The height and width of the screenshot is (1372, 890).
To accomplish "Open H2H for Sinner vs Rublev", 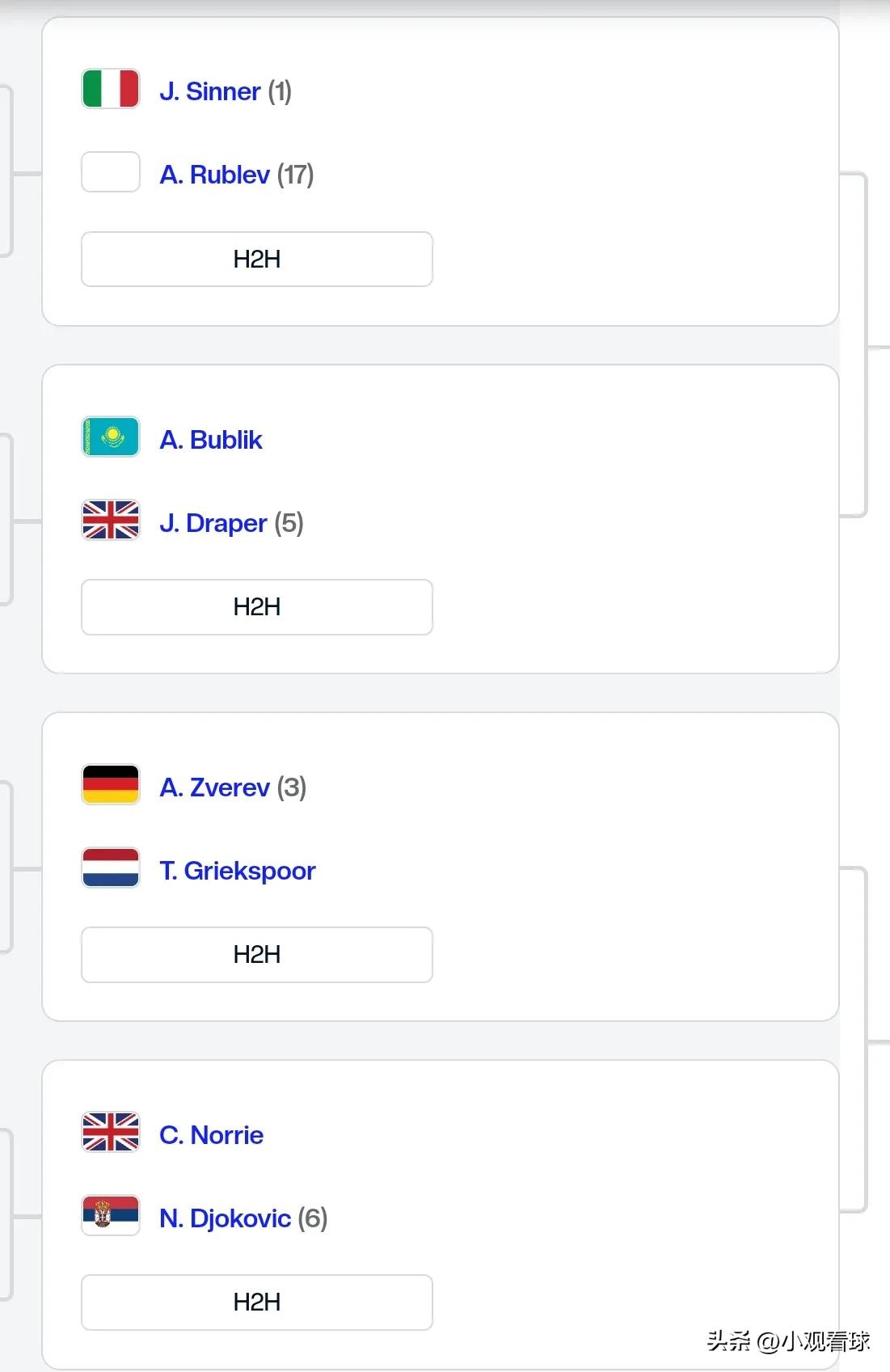I will [x=257, y=260].
